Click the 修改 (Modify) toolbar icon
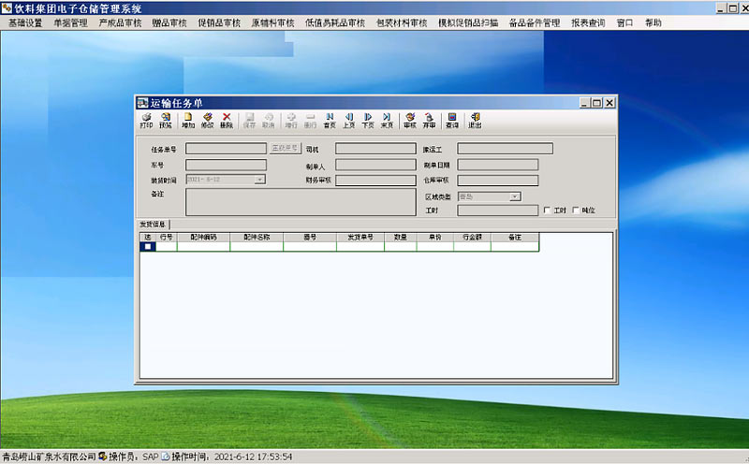 click(x=207, y=120)
